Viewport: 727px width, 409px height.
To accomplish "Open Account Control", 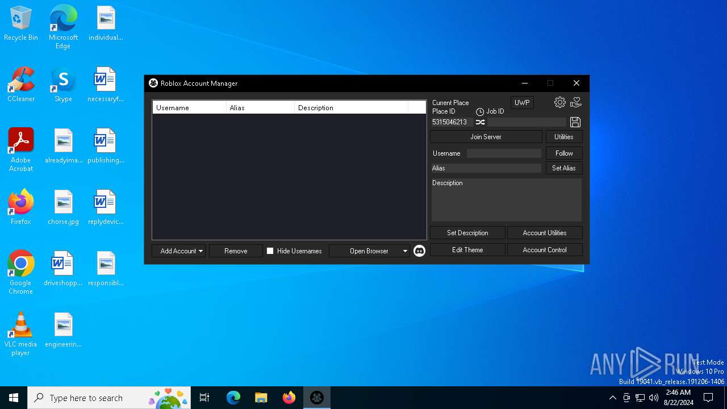I will 545,250.
